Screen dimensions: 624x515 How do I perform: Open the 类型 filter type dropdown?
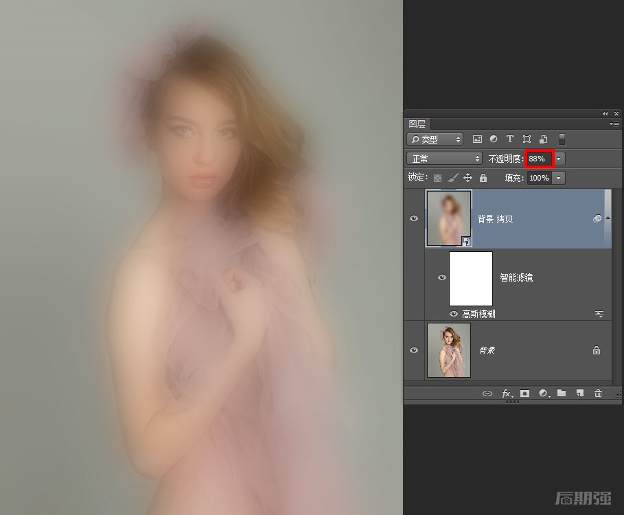[x=435, y=139]
